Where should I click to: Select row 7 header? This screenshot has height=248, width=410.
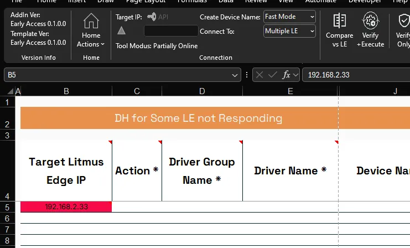[x=7, y=229]
